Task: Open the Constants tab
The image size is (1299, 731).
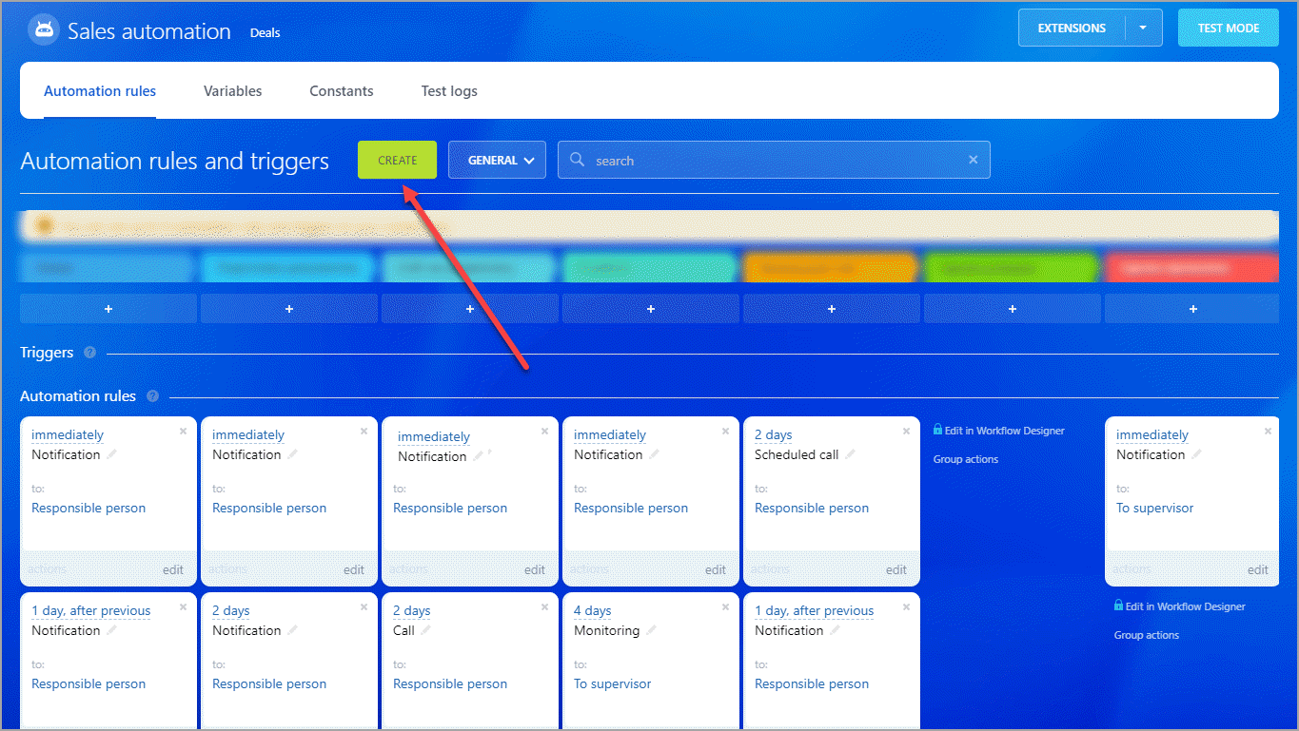Action: pos(342,91)
